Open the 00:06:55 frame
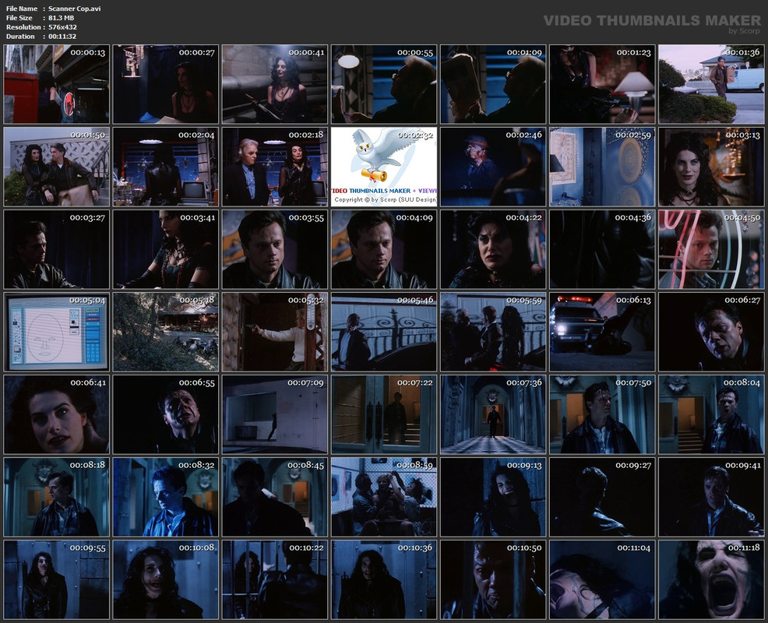 pyautogui.click(x=166, y=414)
